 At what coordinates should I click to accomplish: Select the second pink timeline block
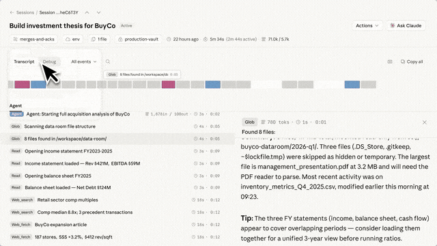[x=169, y=85]
